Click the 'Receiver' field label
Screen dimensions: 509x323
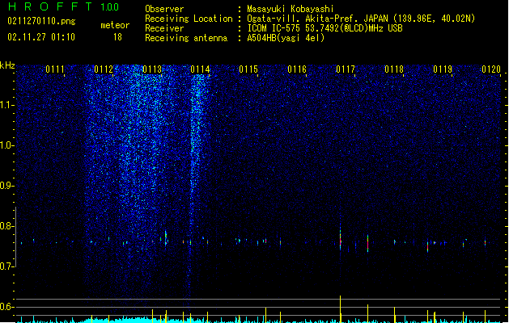click(x=164, y=28)
